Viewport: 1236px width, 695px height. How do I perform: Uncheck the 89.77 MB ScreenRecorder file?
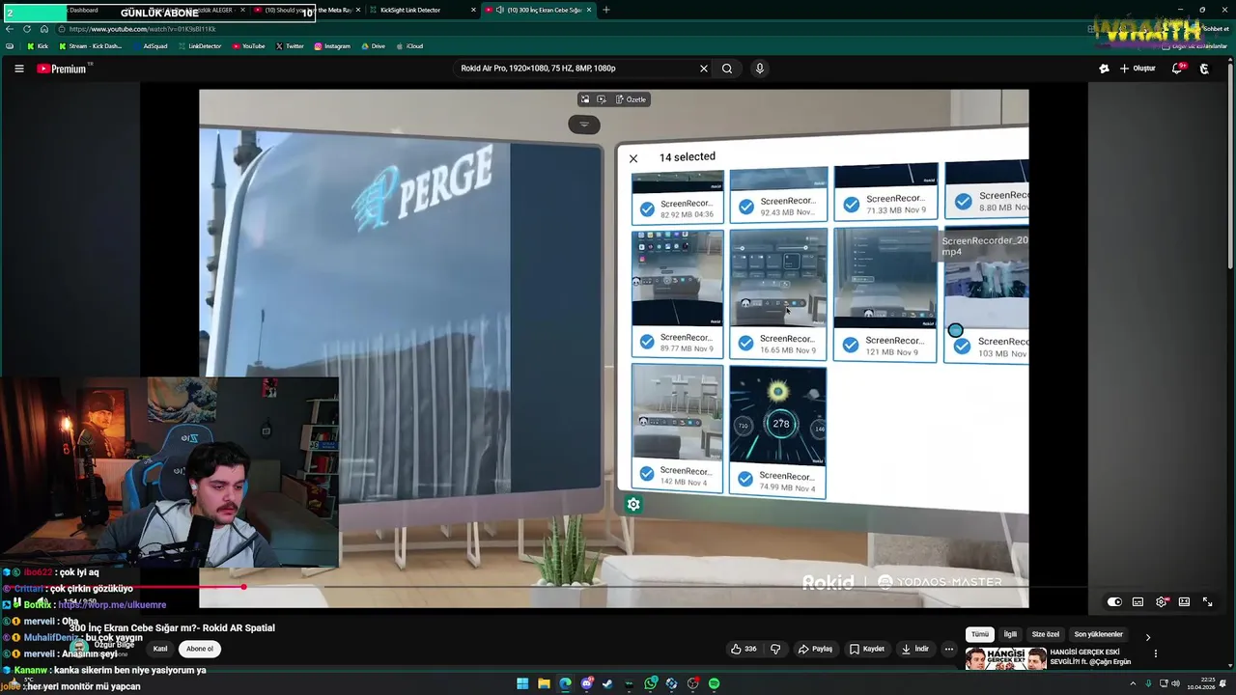coord(647,342)
